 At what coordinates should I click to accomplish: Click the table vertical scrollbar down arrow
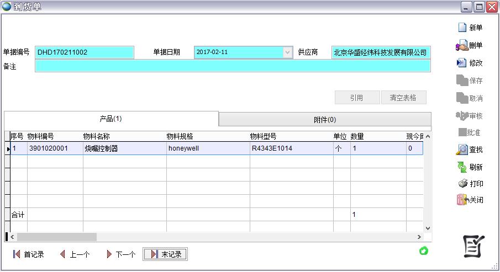tap(427, 228)
